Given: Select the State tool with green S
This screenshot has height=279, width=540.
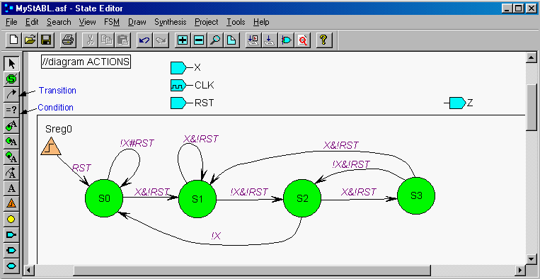Looking at the screenshot, I should pos(11,79).
